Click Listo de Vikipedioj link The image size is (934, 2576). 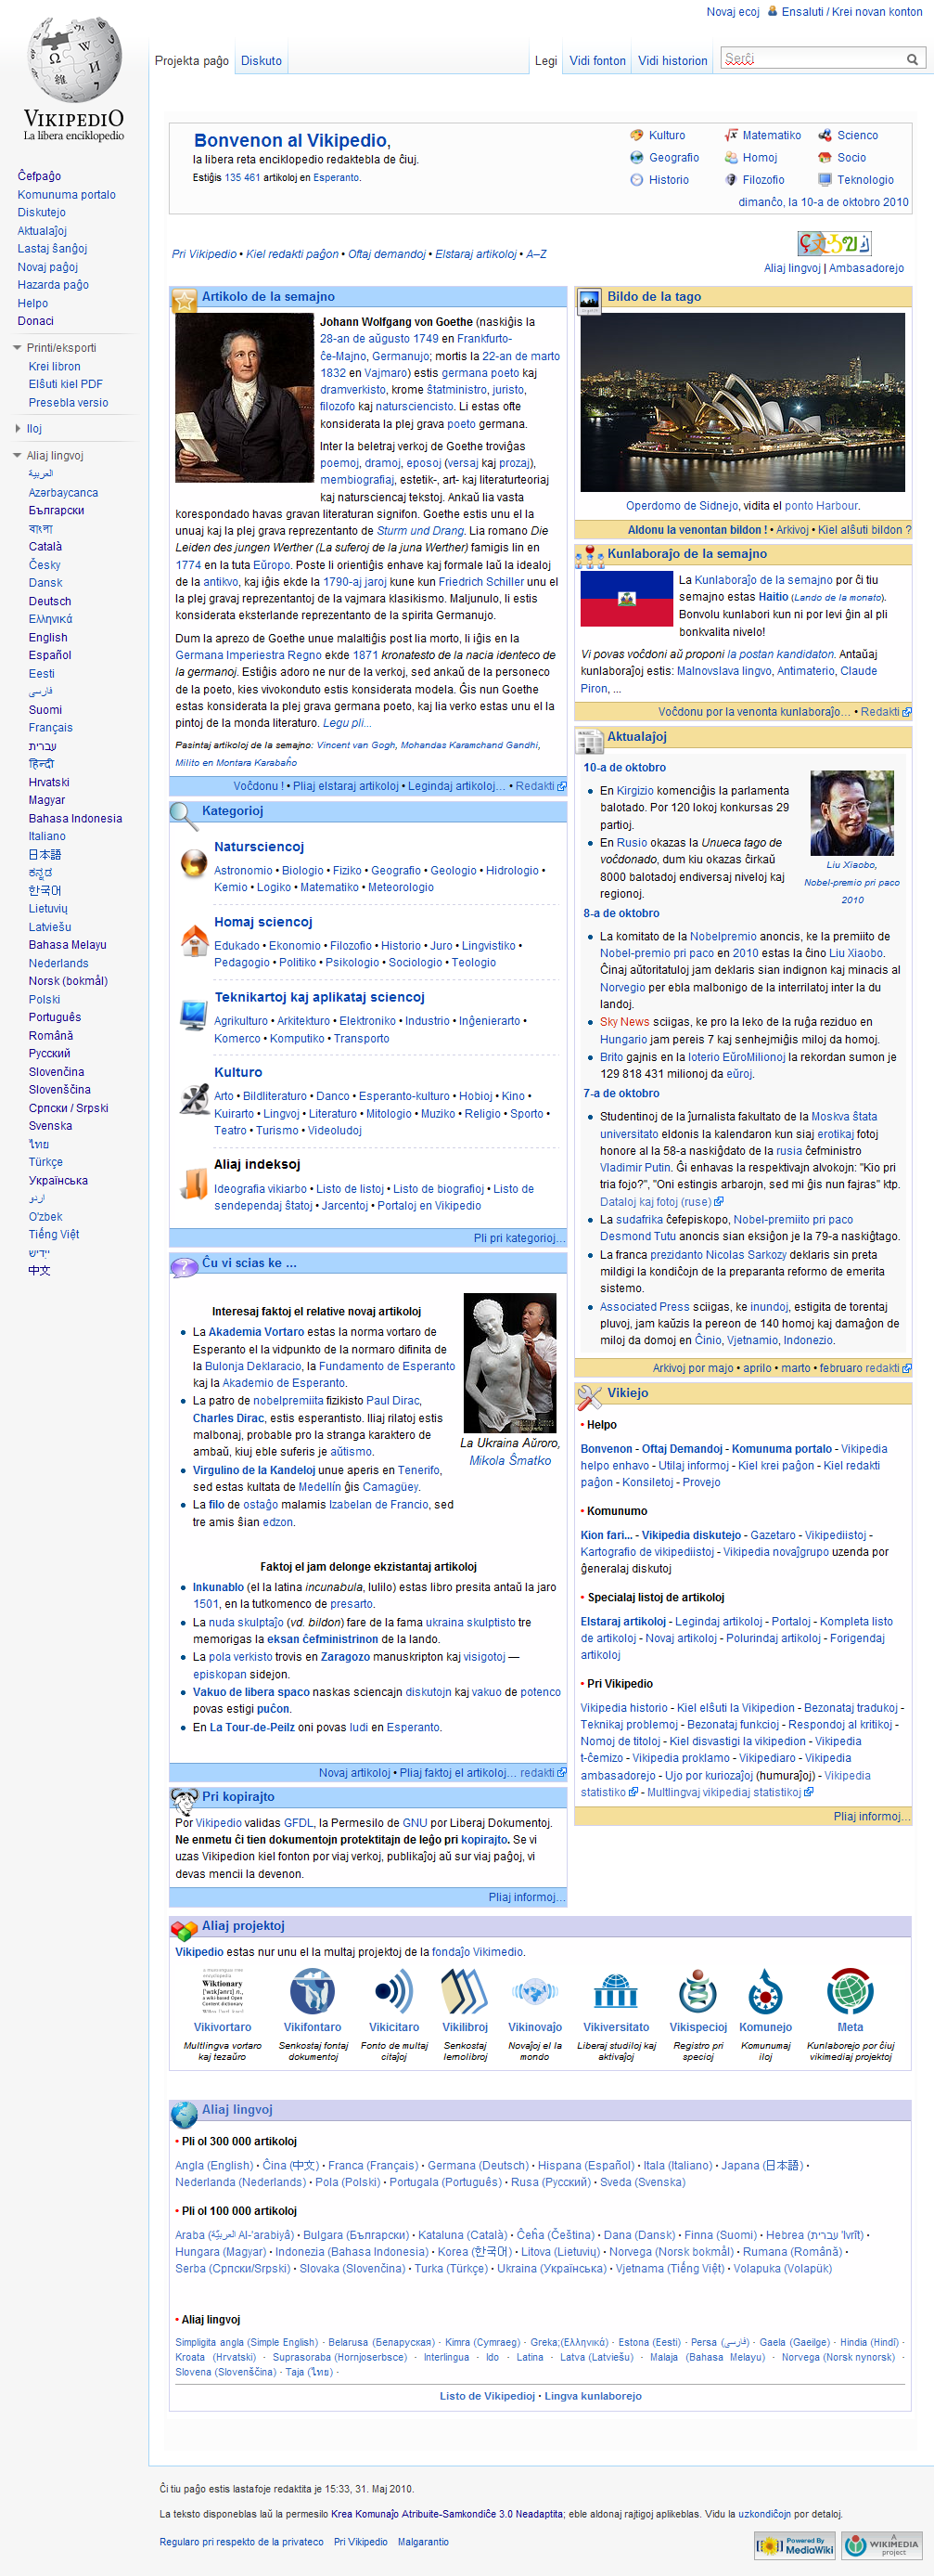[x=488, y=2395]
